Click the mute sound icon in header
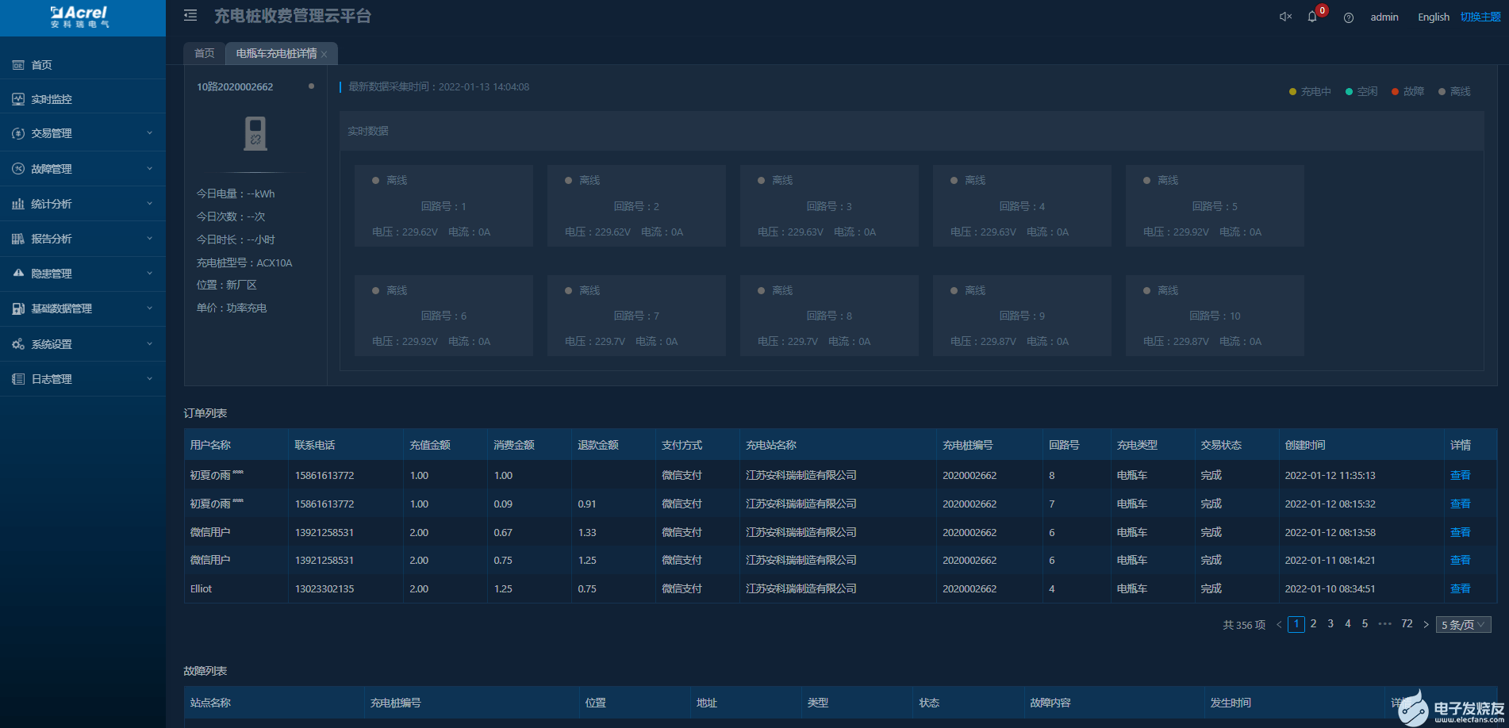Screen dimensions: 1509x728 1285,17
